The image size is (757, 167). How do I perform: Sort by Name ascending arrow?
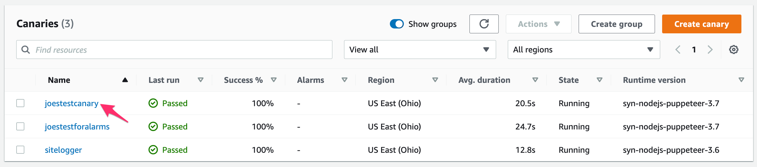[x=125, y=80]
